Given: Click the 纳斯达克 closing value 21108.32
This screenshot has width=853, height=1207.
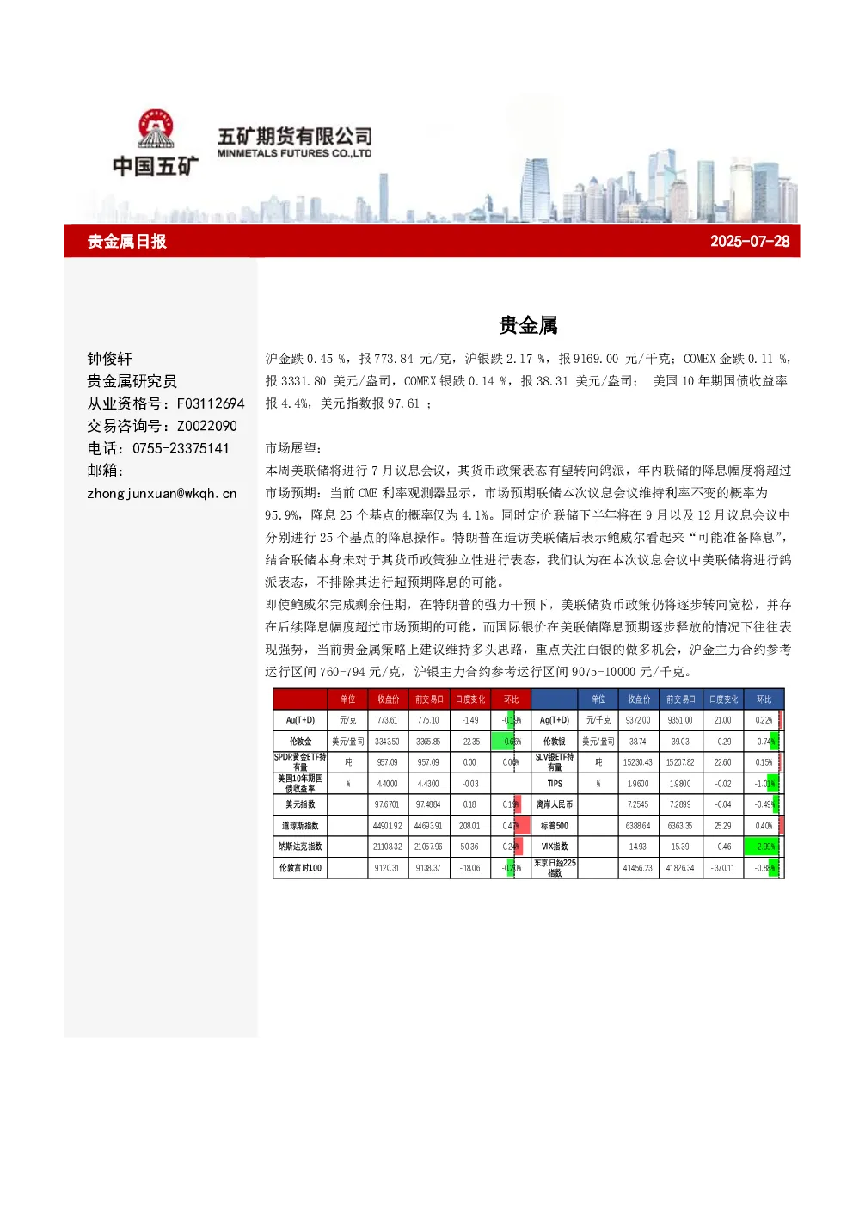Looking at the screenshot, I should tap(388, 847).
